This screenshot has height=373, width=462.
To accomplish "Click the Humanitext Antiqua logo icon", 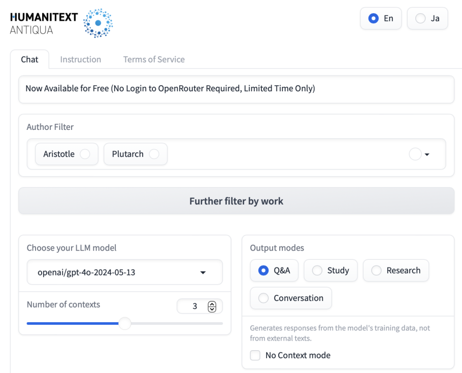I will (97, 23).
